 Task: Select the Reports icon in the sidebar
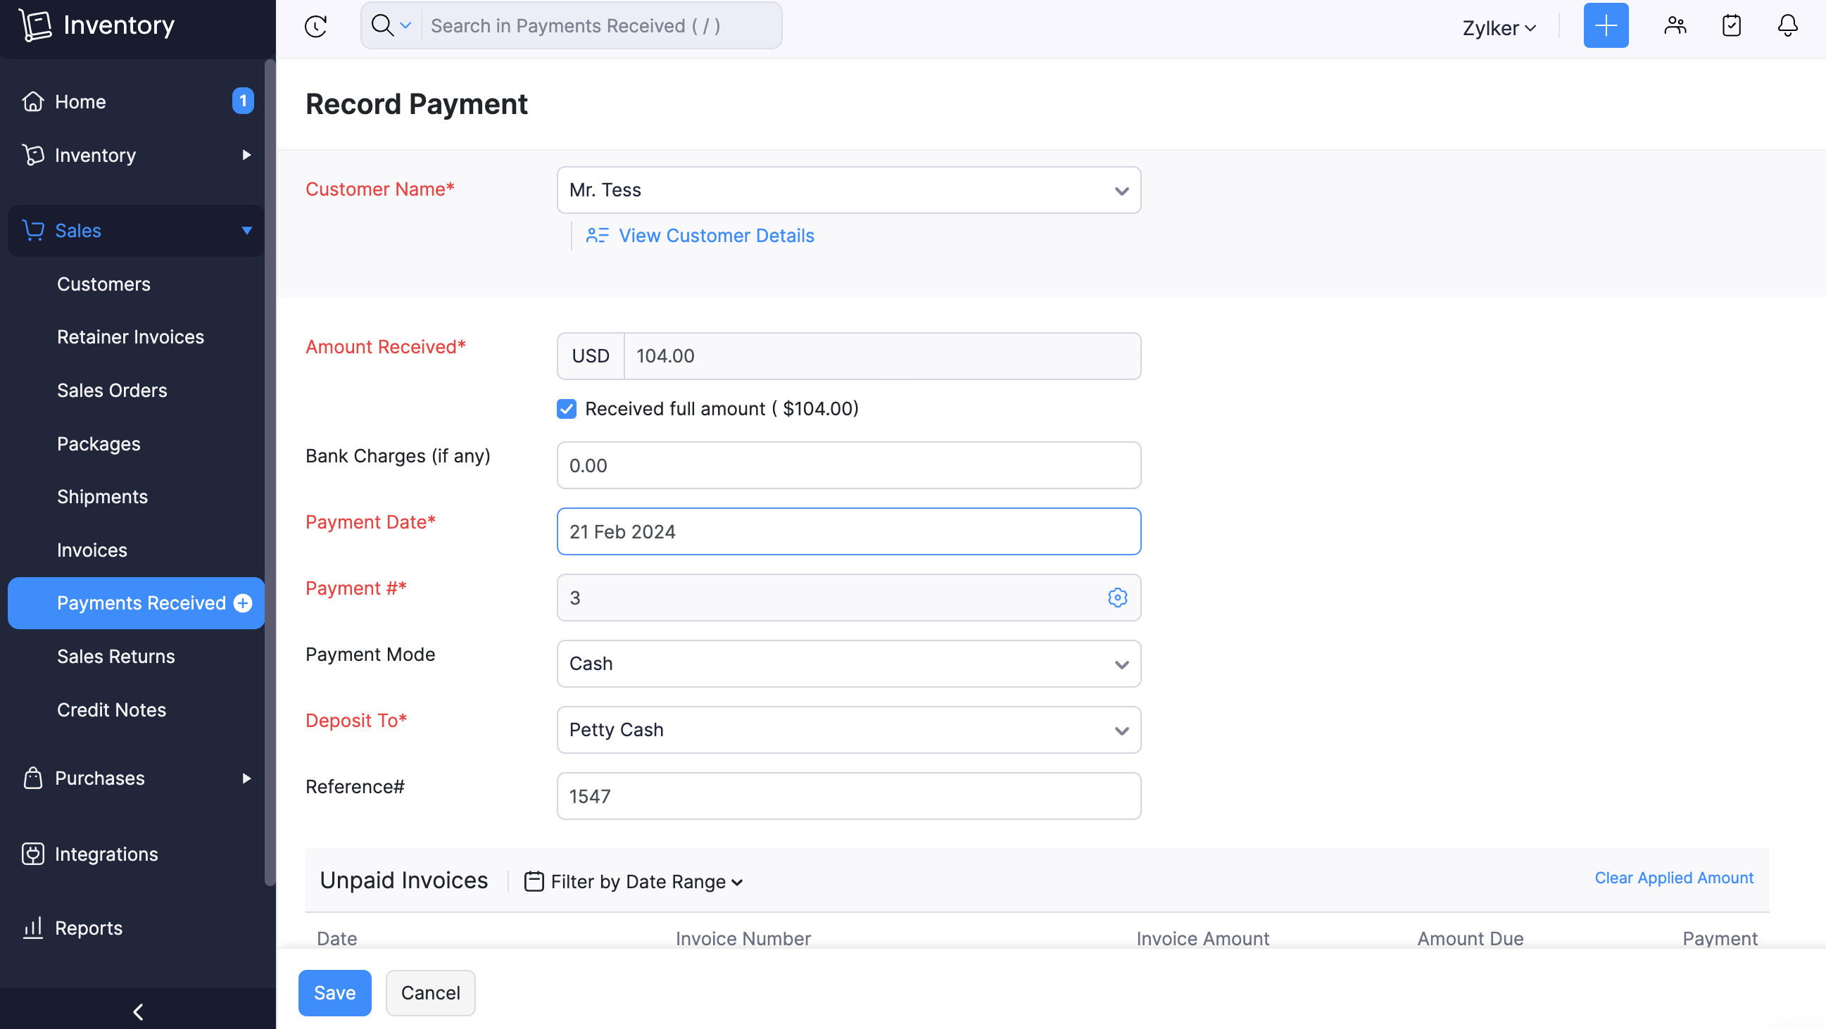click(33, 927)
